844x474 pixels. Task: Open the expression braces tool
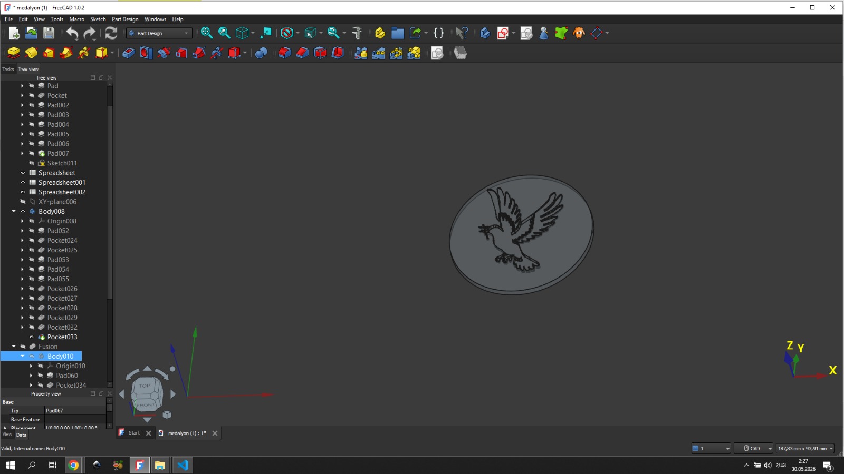(439, 33)
